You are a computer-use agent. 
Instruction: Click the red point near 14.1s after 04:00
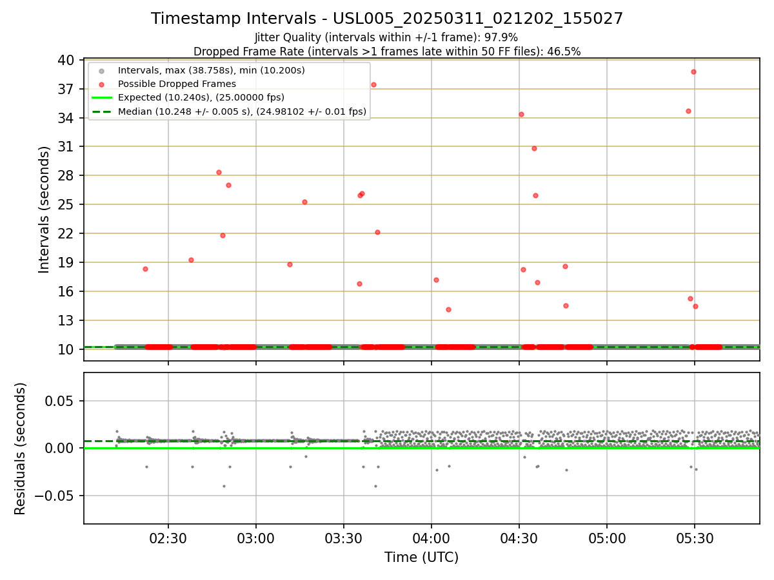[448, 309]
